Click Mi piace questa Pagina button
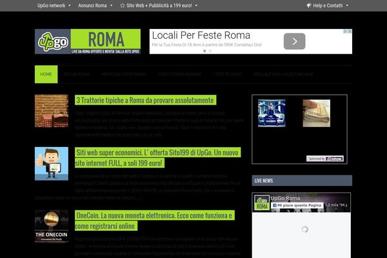The image size is (387, 258). 297,205
